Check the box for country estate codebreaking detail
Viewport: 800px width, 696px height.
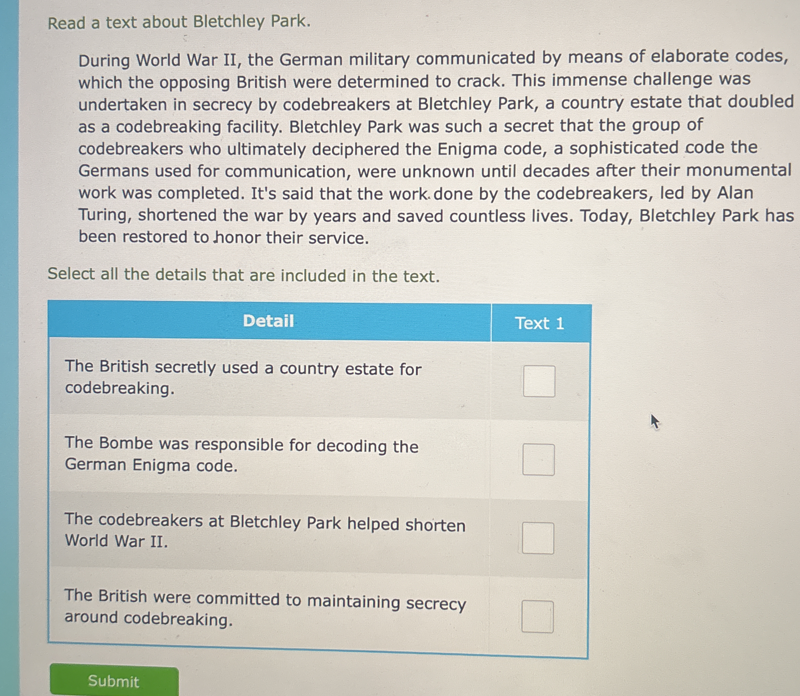pos(539,381)
